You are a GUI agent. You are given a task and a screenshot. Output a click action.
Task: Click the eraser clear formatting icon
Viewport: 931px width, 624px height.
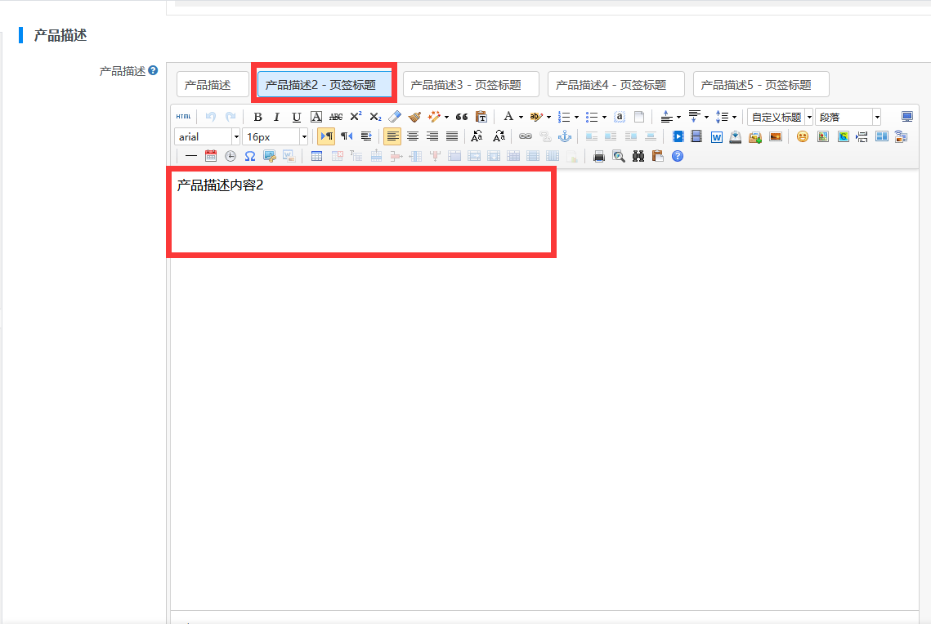(x=395, y=117)
